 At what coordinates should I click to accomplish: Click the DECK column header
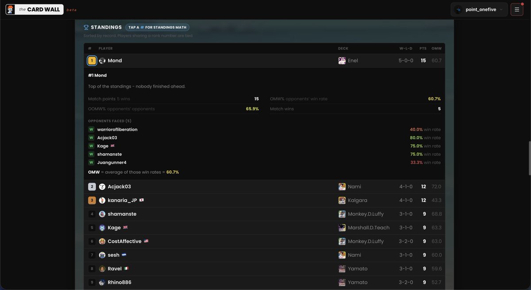coord(343,49)
